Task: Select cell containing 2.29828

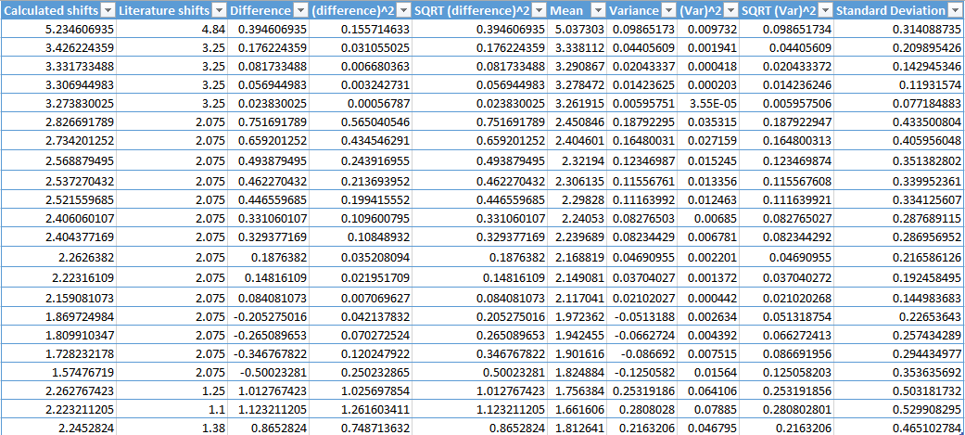Action: pyautogui.click(x=578, y=199)
